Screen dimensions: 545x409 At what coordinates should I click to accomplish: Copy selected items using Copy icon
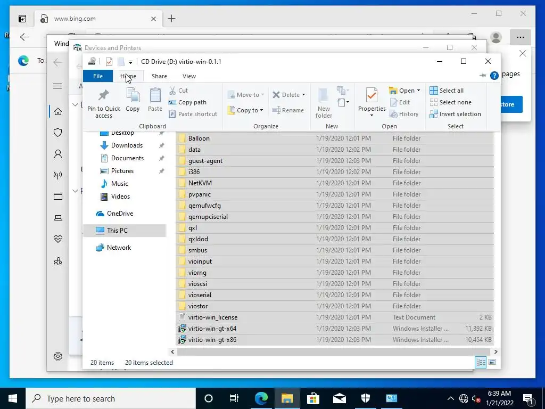click(133, 100)
